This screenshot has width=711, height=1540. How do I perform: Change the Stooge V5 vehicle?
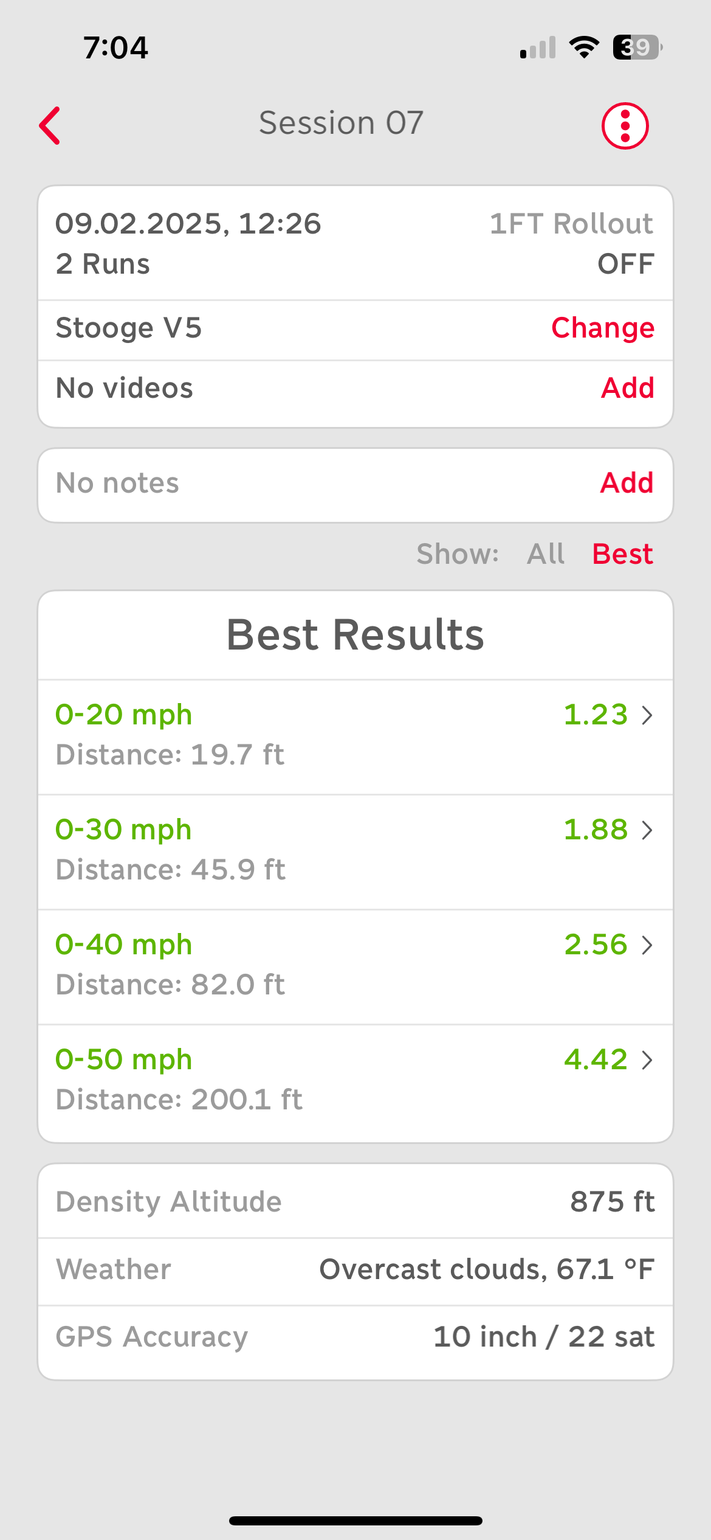pos(602,328)
